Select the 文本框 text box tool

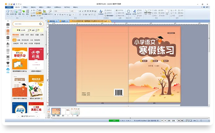[11, 12]
